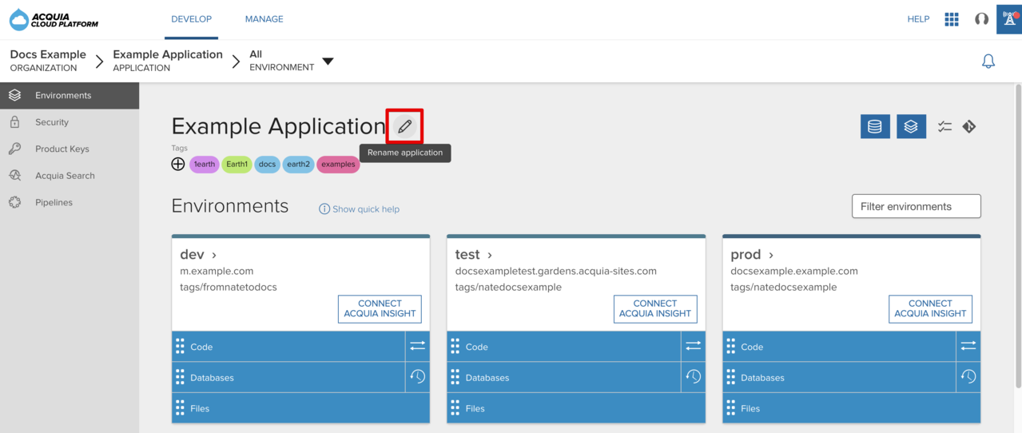Open Security in the sidebar
1022x433 pixels.
(70, 122)
